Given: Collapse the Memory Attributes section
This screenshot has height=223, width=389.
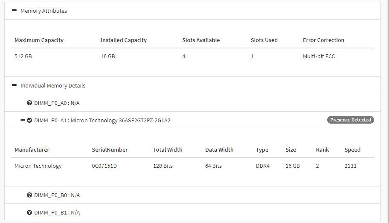Looking at the screenshot, I should pos(15,10).
